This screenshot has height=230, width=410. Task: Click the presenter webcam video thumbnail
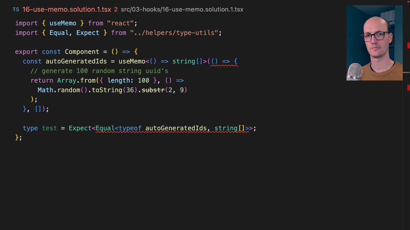point(374,43)
